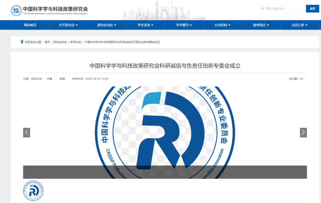Click the publish time 2022-09-21 19:47
321x203 pixels.
tap(90, 79)
